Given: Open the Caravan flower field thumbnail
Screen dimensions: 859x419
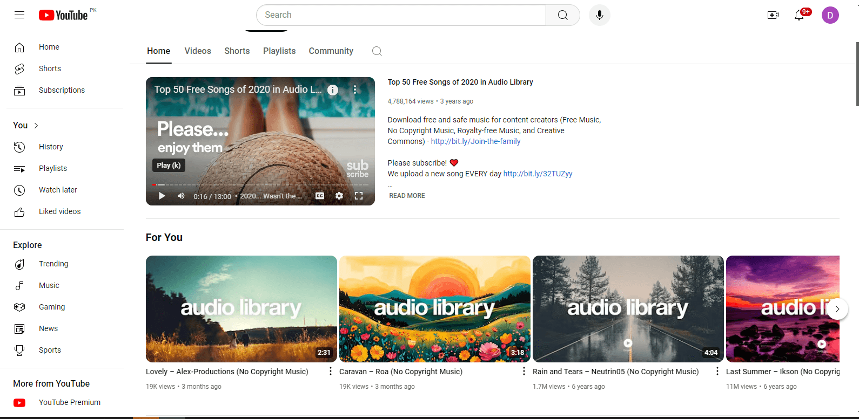Looking at the screenshot, I should [x=435, y=309].
